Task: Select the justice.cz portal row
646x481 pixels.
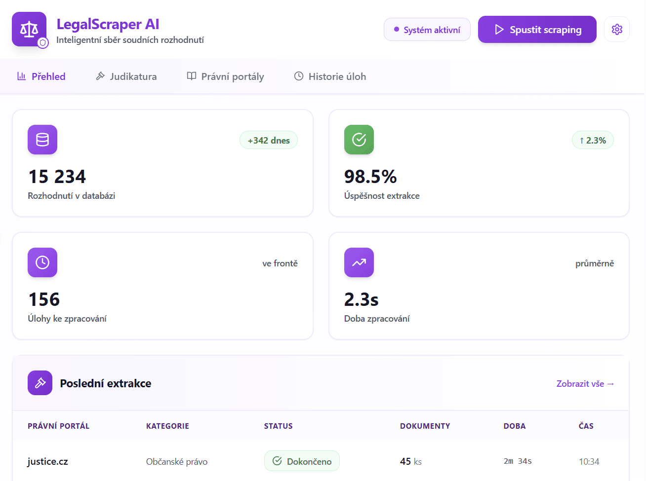Action: pyautogui.click(x=48, y=462)
